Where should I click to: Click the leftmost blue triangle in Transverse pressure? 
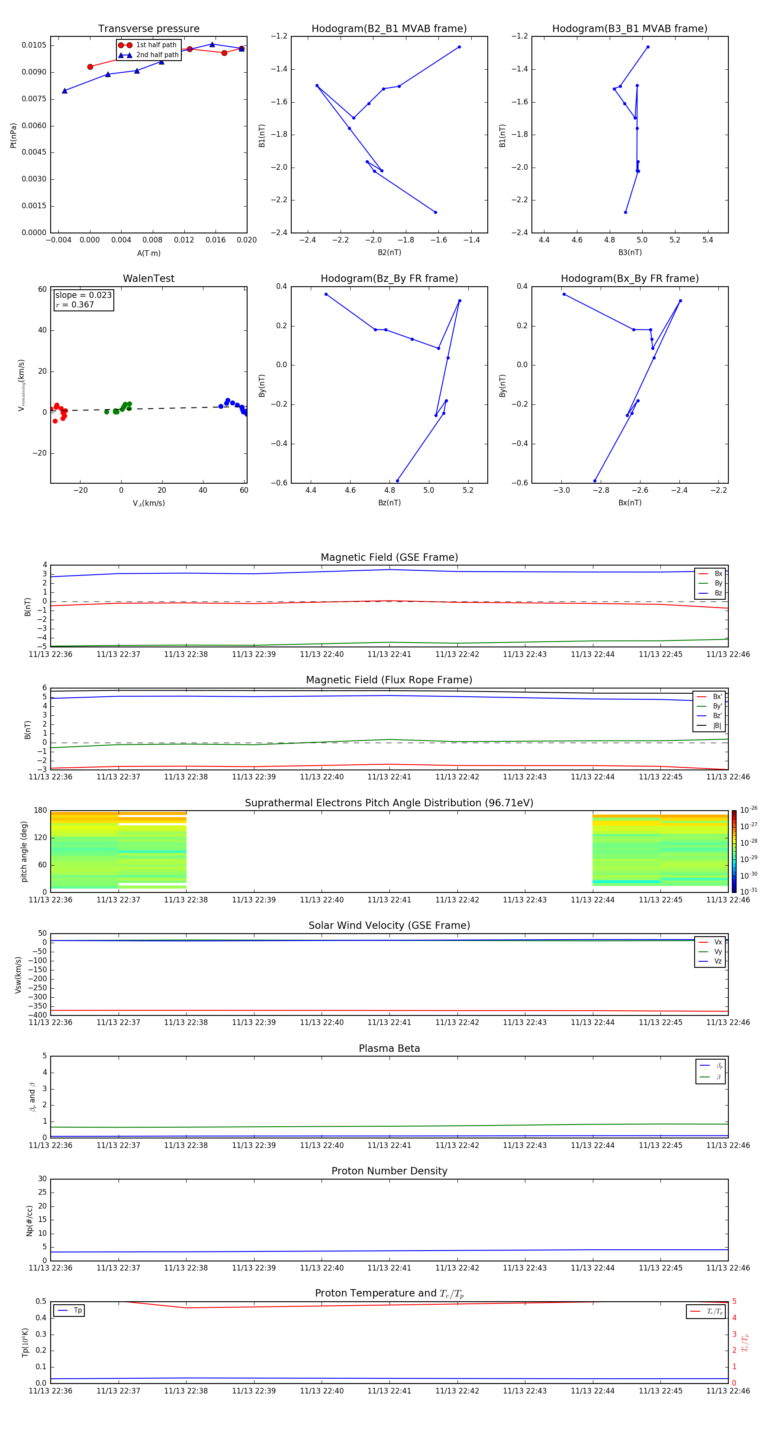tap(65, 91)
